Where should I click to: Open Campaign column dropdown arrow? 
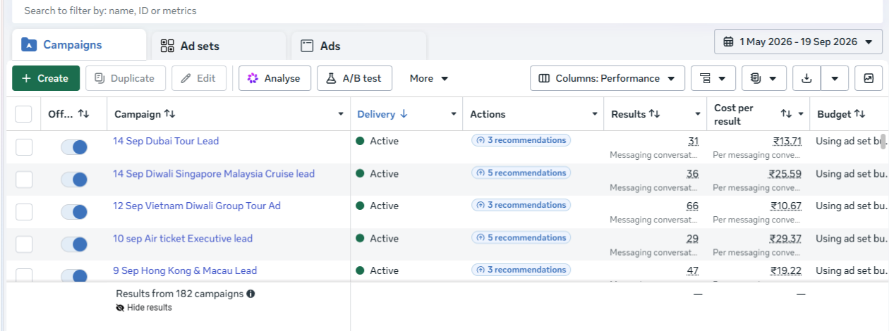coord(341,114)
